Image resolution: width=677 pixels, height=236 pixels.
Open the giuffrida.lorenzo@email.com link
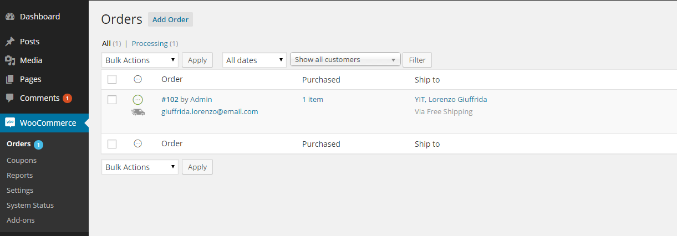point(210,111)
